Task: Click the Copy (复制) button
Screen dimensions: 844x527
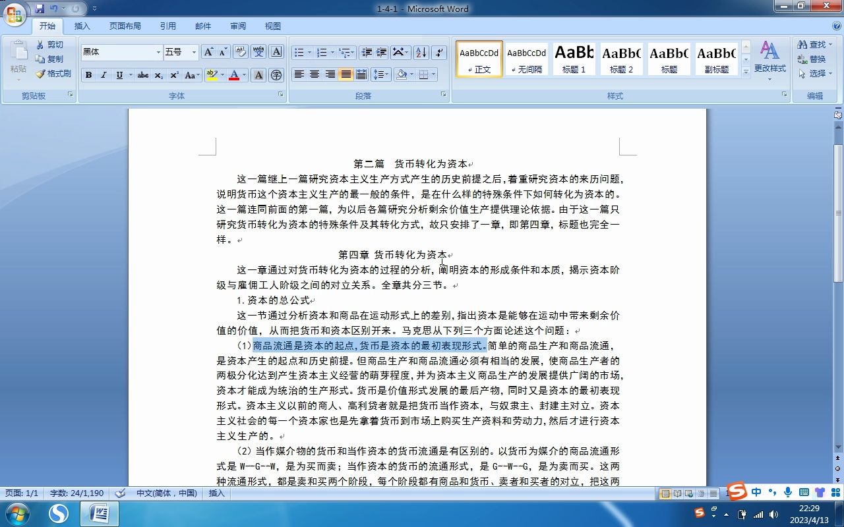Action: click(50, 59)
